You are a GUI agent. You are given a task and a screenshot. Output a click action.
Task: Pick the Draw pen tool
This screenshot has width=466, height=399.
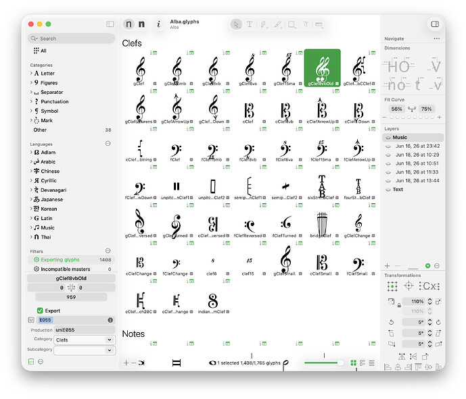(264, 24)
